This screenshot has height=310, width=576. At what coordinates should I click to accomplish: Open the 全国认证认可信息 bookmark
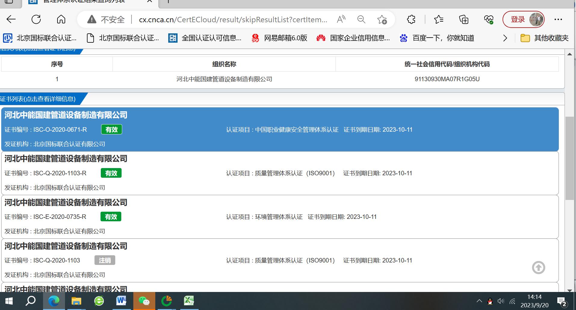point(205,38)
